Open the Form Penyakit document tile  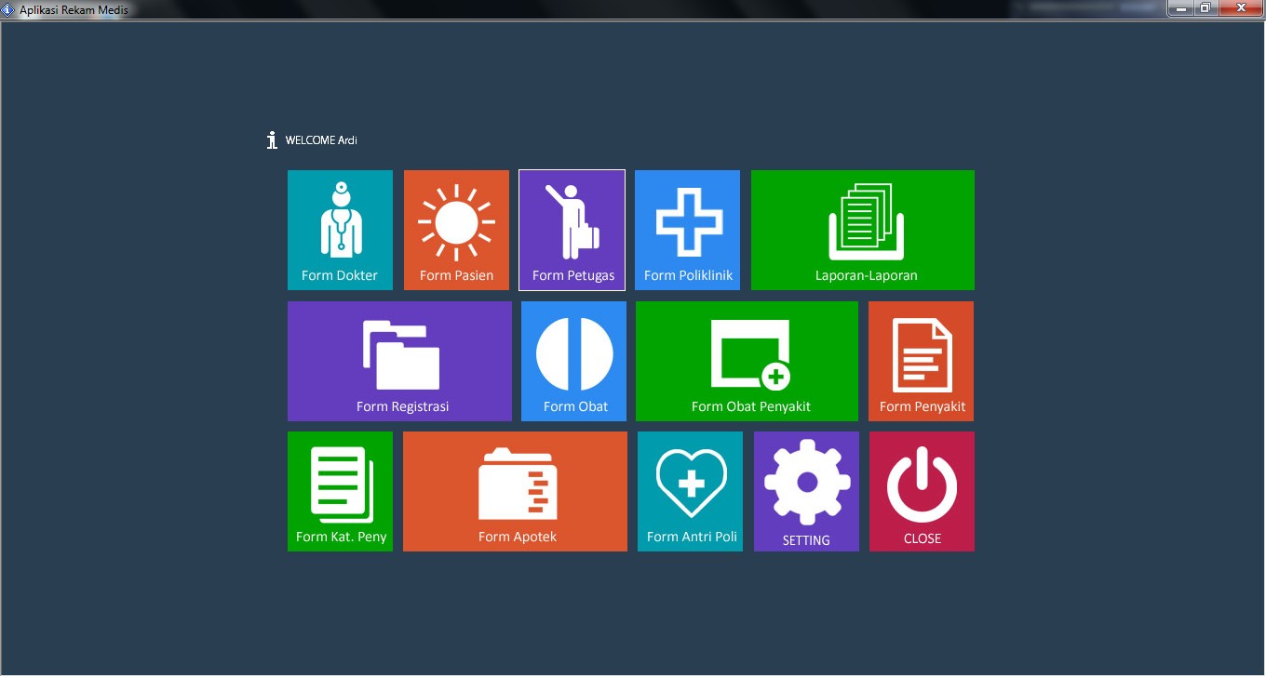point(921,361)
